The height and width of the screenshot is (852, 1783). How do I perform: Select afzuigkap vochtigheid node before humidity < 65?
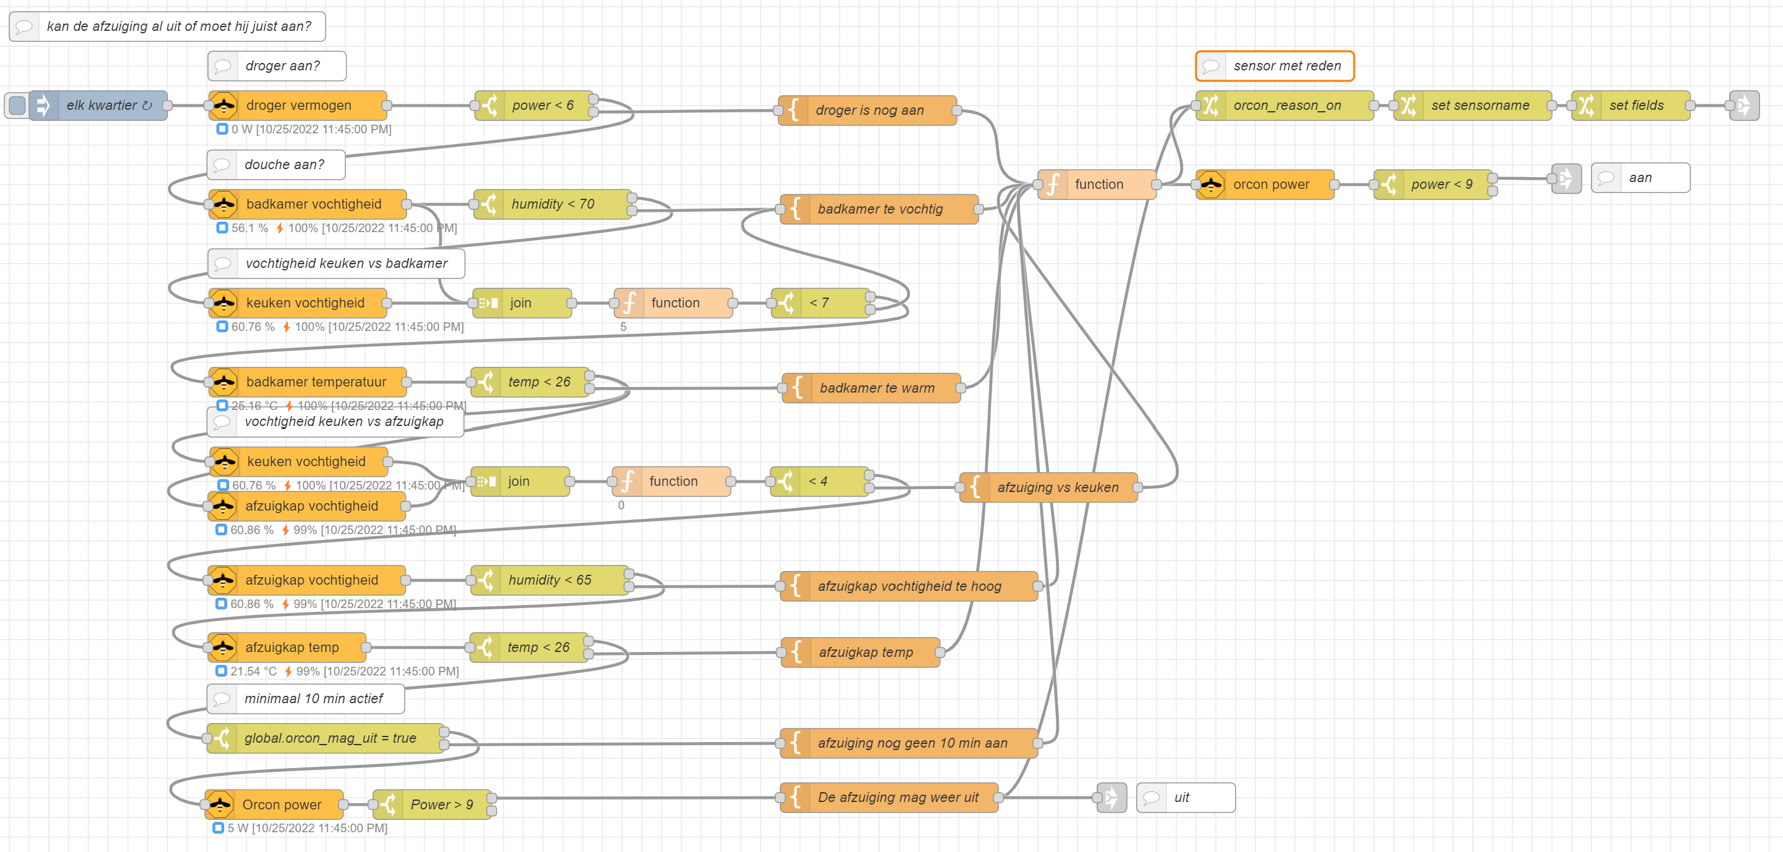(x=306, y=580)
